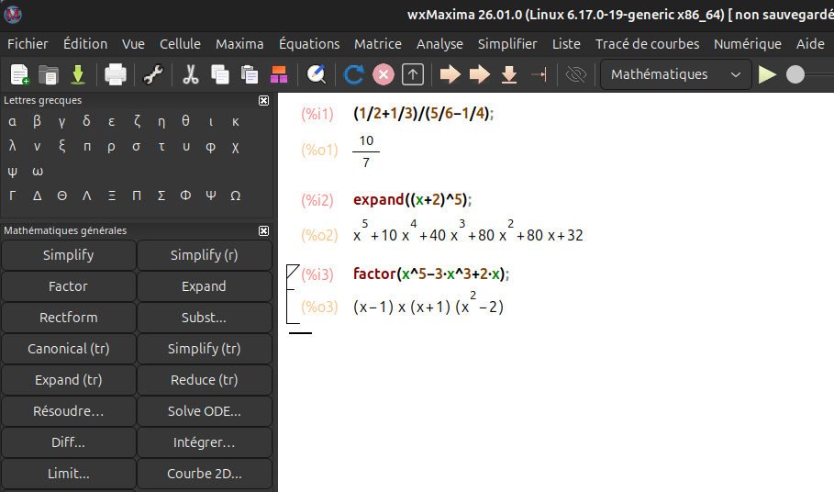The height and width of the screenshot is (492, 834).
Task: Close the Lettres grecques panel
Action: click(x=263, y=101)
